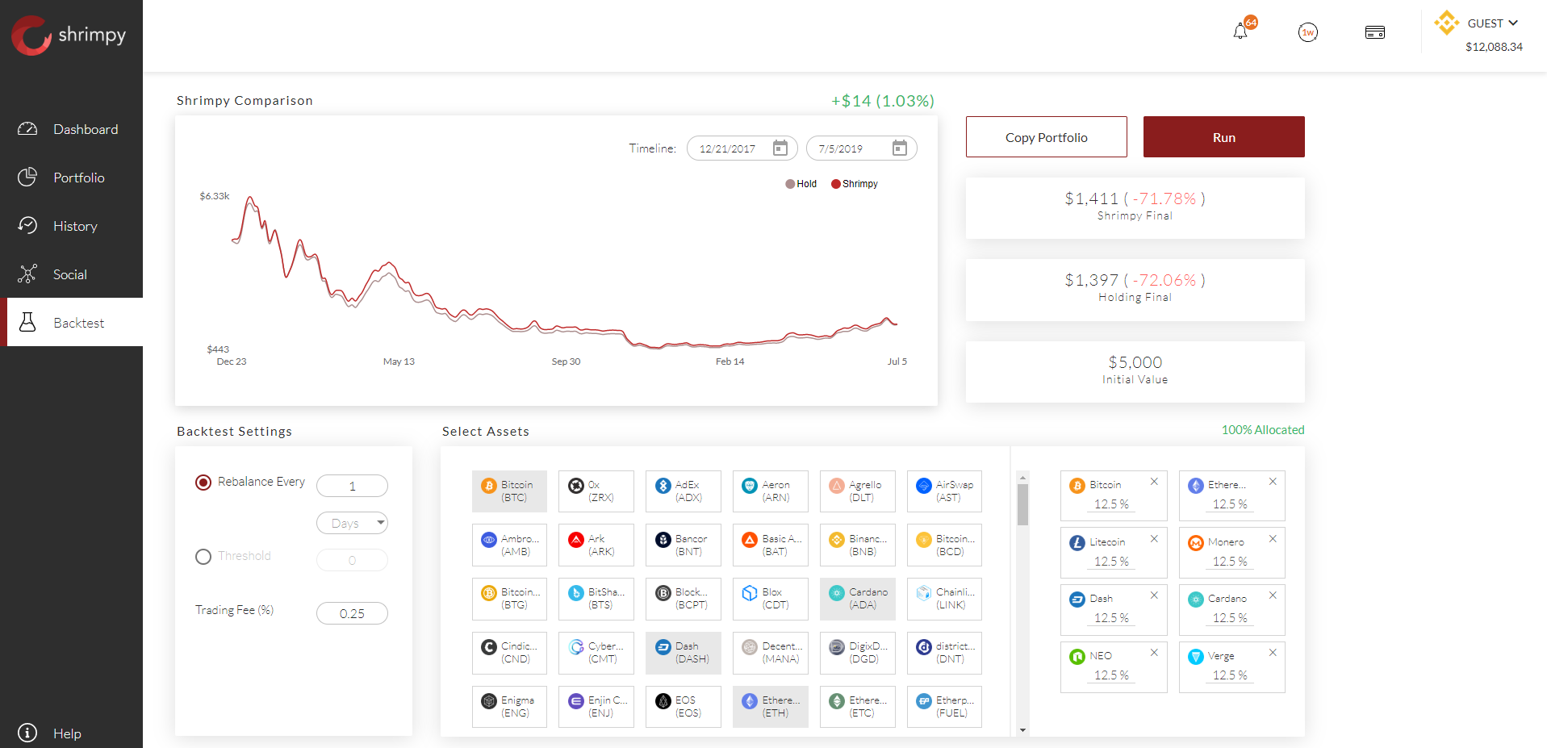This screenshot has height=748, width=1547.
Task: Remove Monero from the allocation list
Action: tap(1273, 539)
